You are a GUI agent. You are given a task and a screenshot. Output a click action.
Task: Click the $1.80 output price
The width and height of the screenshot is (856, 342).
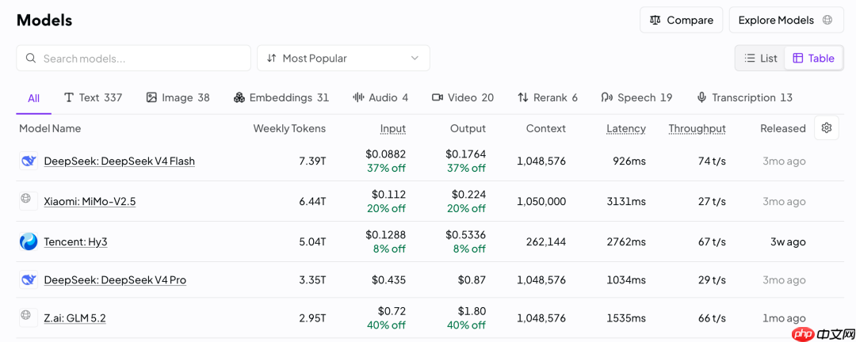coord(472,311)
